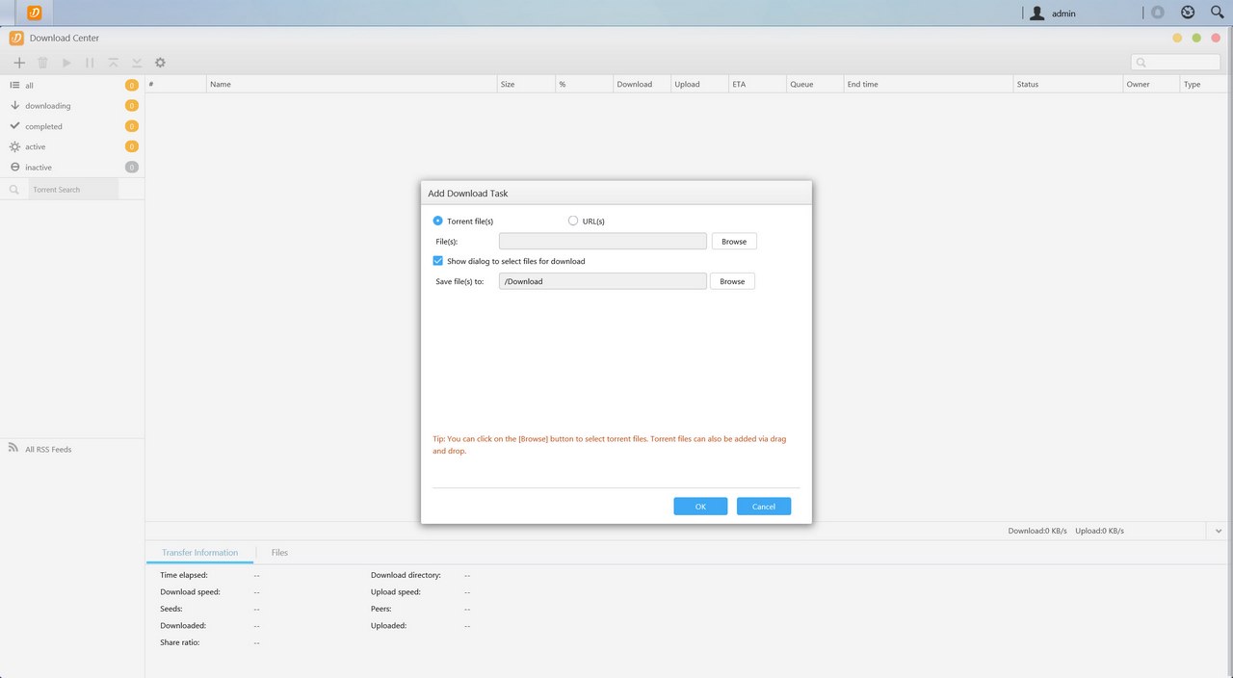Select the Torrent file(s) radio button
Viewport: 1233px width, 678px height.
point(438,221)
